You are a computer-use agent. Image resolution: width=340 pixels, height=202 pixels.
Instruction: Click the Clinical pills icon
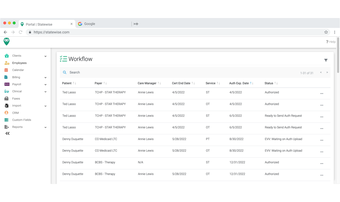[x=7, y=91]
